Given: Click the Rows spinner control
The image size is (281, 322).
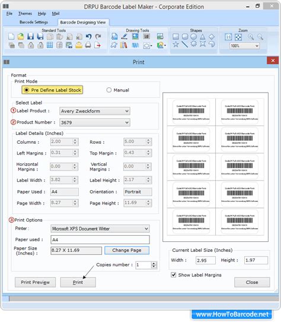Looking at the screenshot, I should click(x=148, y=141).
